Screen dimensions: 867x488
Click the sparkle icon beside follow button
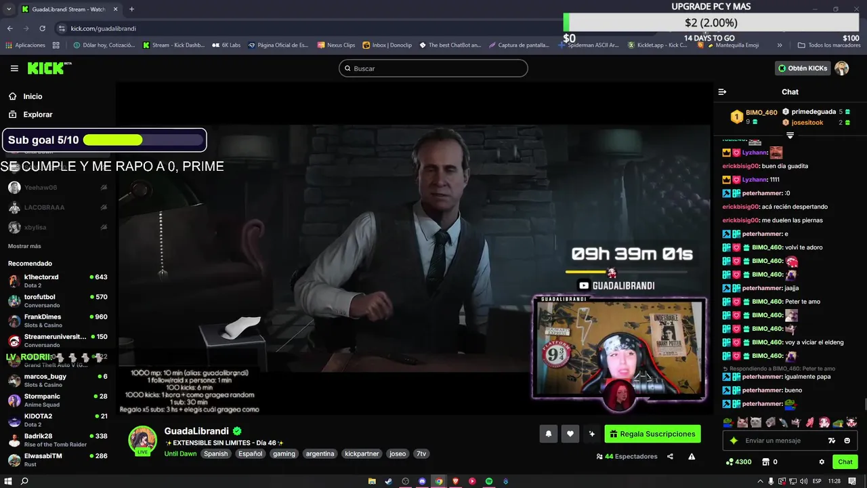tap(592, 434)
